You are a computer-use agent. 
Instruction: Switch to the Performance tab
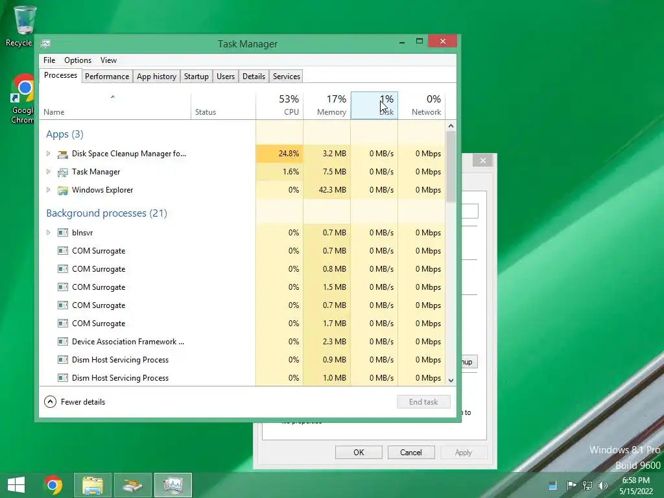pos(107,77)
